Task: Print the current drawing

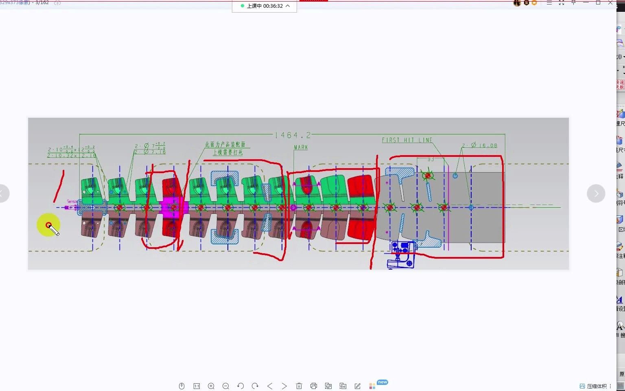Action: pyautogui.click(x=314, y=386)
